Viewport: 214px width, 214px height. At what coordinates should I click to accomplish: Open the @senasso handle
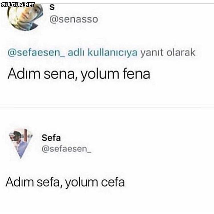(74, 19)
